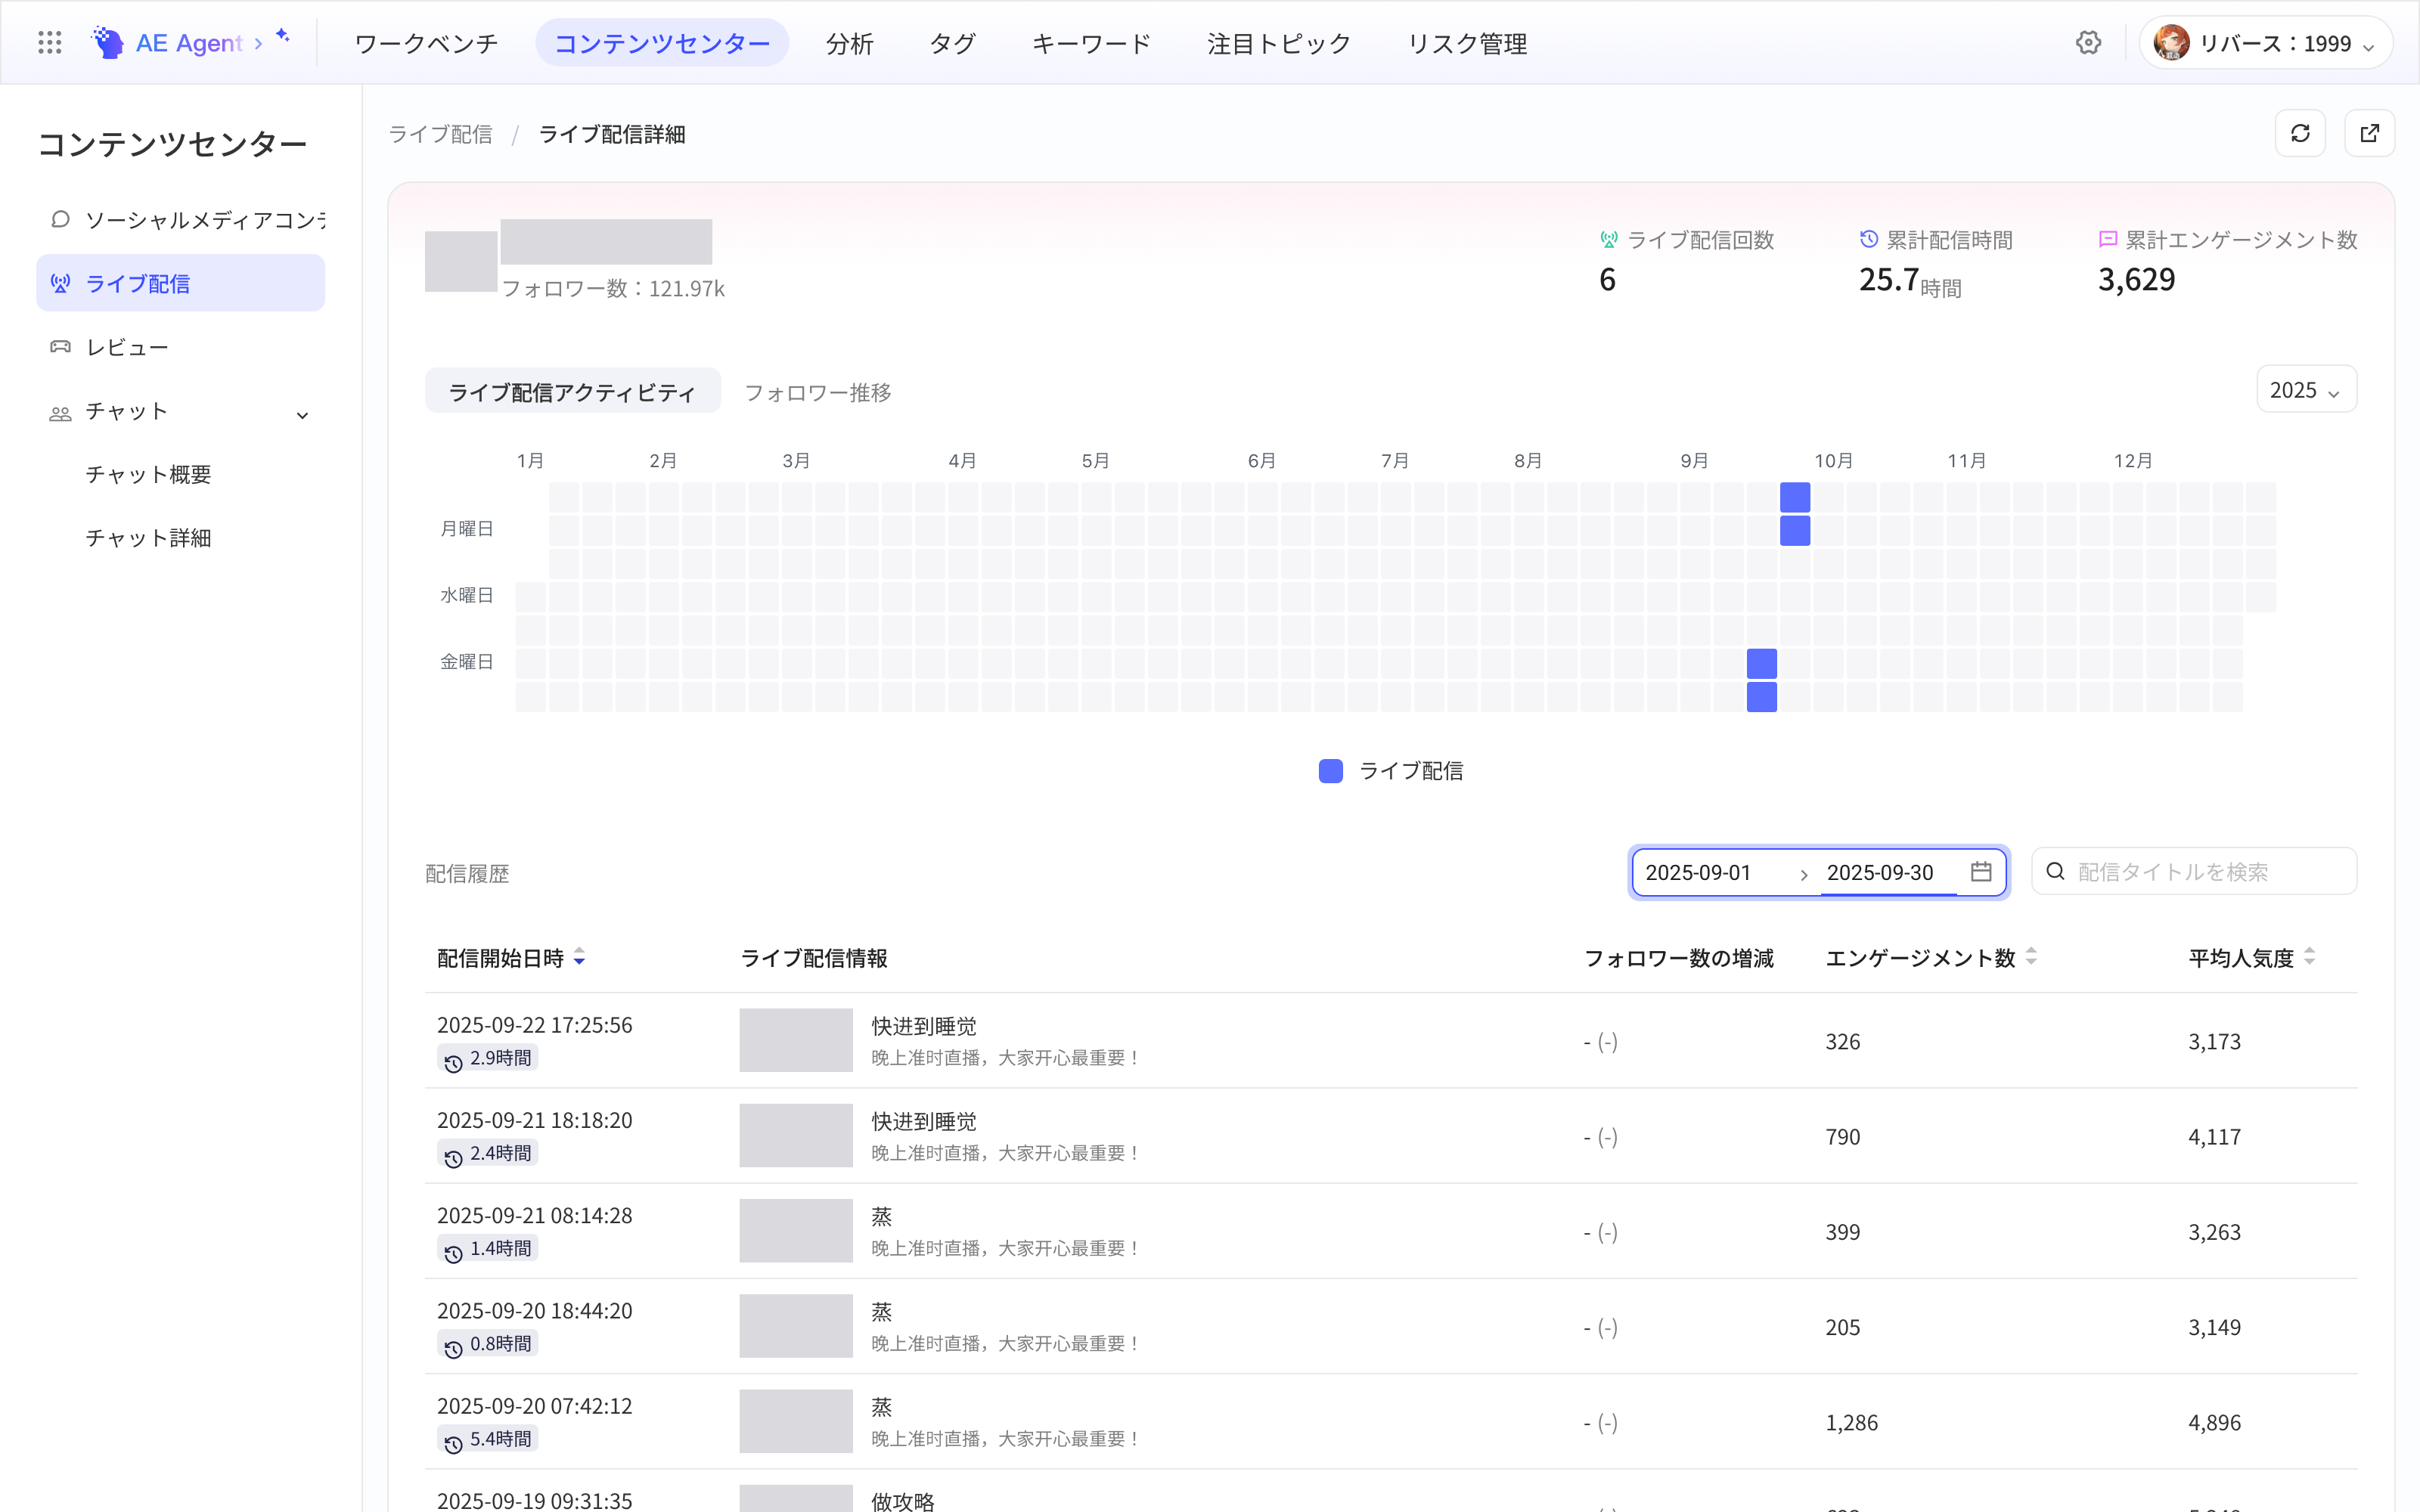Select ライブ配信 in the sidebar
Image resolution: width=2420 pixels, height=1512 pixels.
tap(181, 283)
